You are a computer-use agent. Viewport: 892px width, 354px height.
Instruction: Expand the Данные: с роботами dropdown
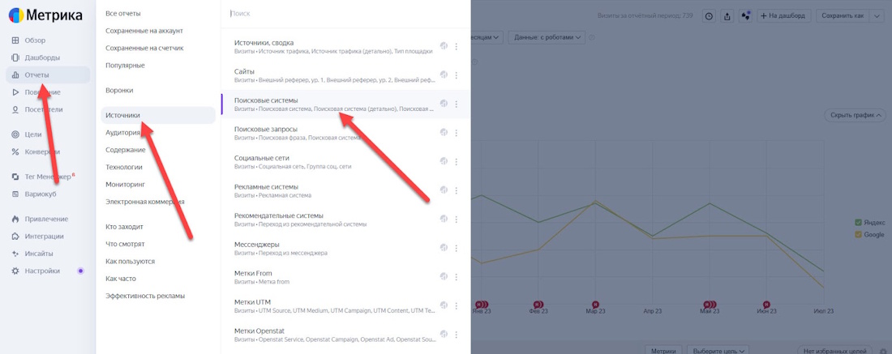click(x=547, y=37)
